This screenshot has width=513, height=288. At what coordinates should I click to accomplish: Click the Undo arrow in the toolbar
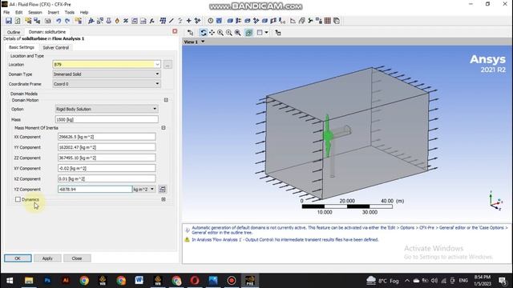point(59,21)
